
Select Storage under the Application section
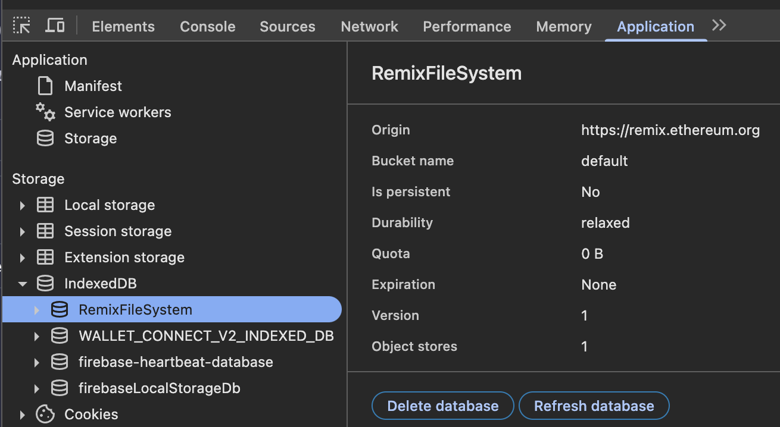point(91,139)
